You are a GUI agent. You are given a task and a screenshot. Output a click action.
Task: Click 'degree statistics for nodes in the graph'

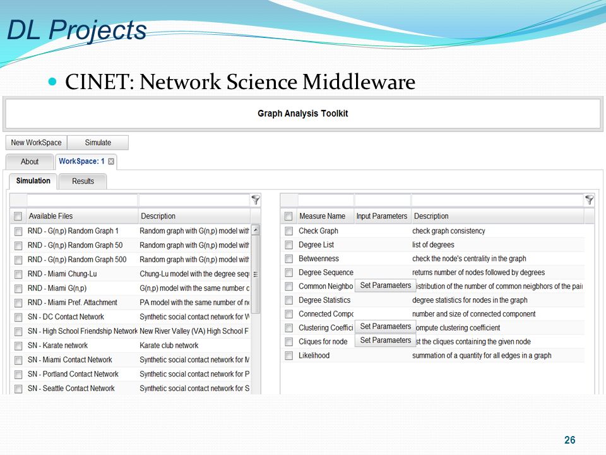(470, 300)
